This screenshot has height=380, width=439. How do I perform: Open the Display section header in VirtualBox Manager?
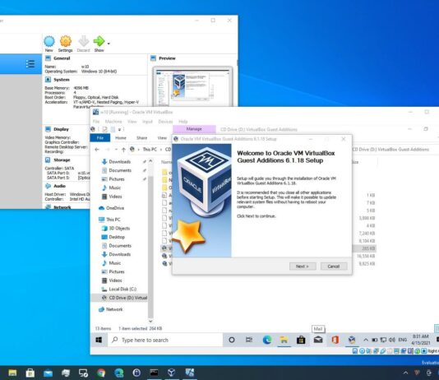[x=61, y=129]
